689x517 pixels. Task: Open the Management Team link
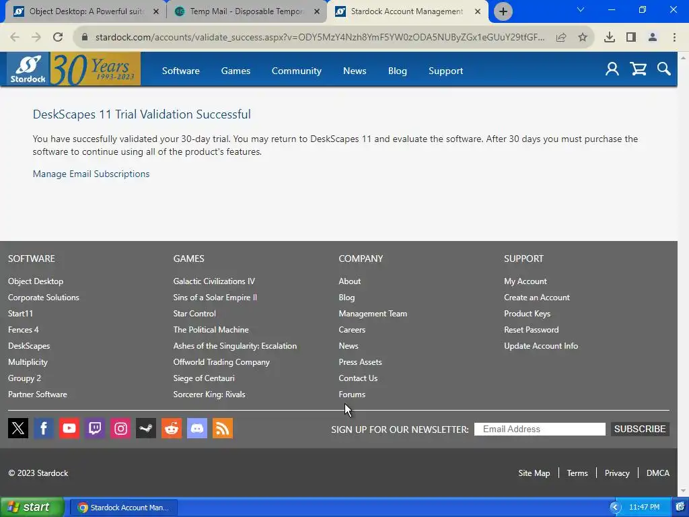pyautogui.click(x=373, y=314)
